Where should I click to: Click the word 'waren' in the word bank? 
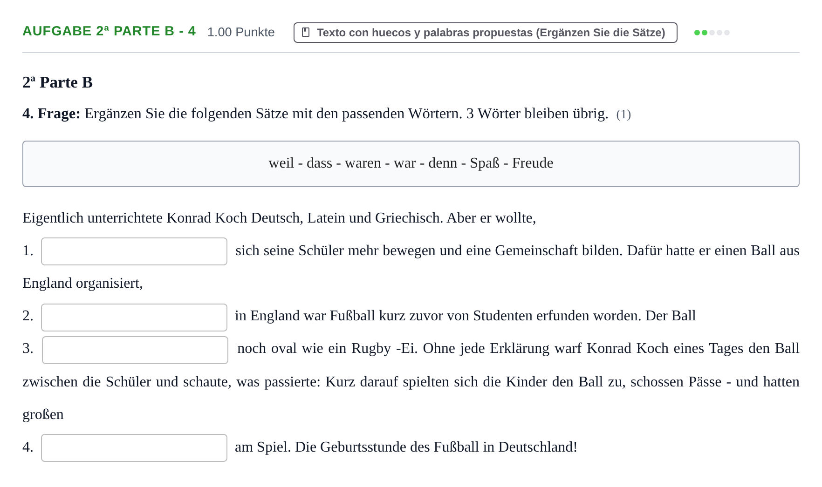[x=363, y=163]
